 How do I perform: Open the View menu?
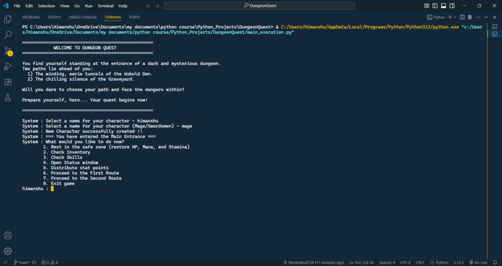coord(65,6)
